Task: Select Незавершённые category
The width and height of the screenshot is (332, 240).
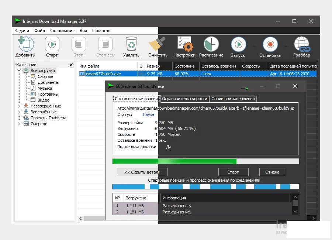Action: pos(46,106)
